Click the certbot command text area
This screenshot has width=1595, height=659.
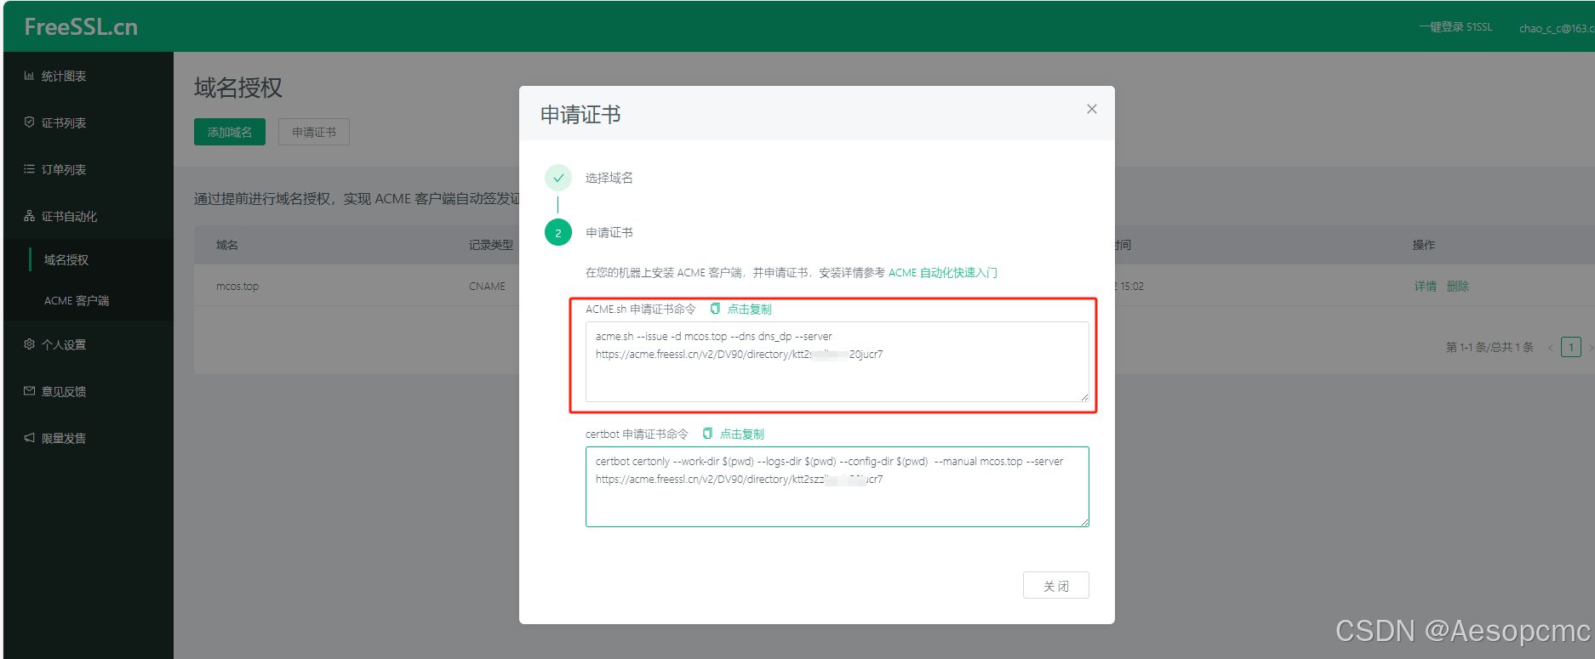pyautogui.click(x=838, y=486)
